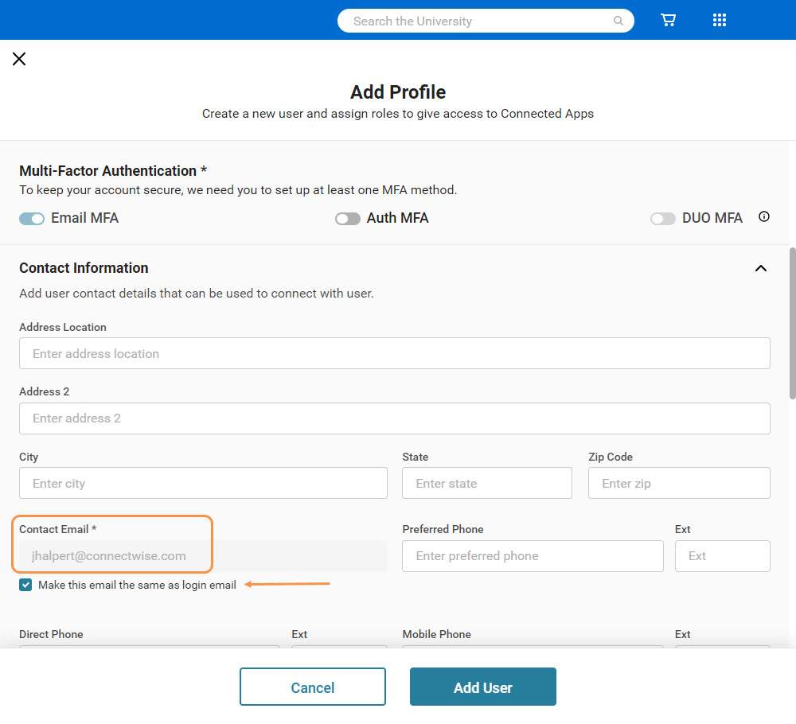
Task: Click the DUO MFA info icon
Action: (x=764, y=216)
